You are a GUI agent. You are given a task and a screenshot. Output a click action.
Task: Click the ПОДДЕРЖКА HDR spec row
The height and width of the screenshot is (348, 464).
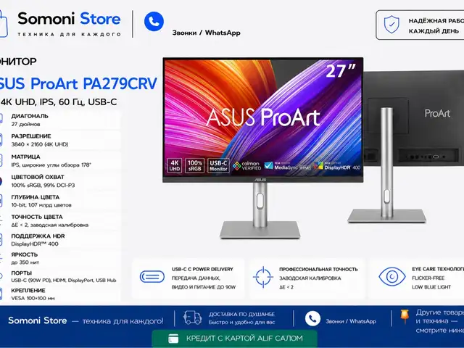coord(60,240)
